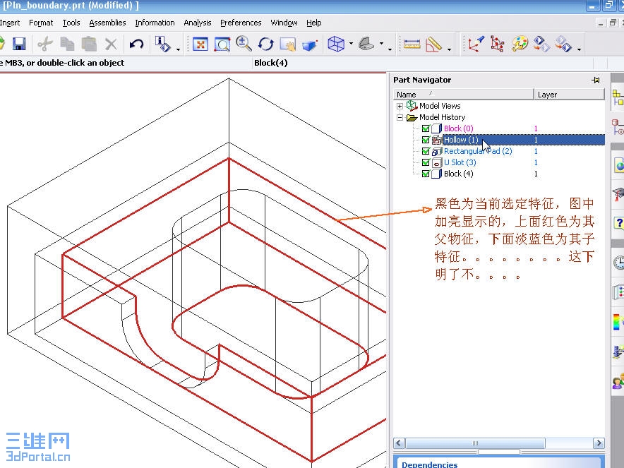Open the graduation cap training sidebar icon
This screenshot has width=624, height=468.
point(618,195)
